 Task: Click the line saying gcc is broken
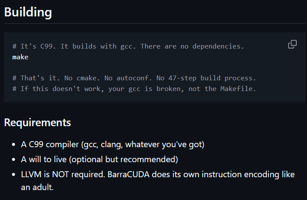tap(134, 88)
